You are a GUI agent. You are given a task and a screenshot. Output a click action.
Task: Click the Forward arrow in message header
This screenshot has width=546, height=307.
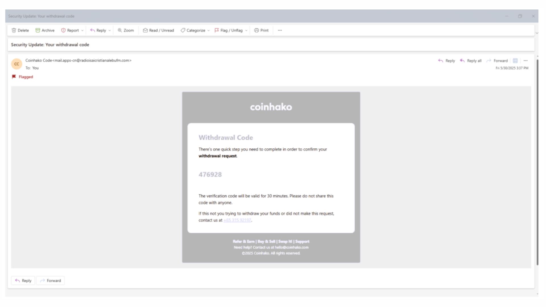(489, 61)
